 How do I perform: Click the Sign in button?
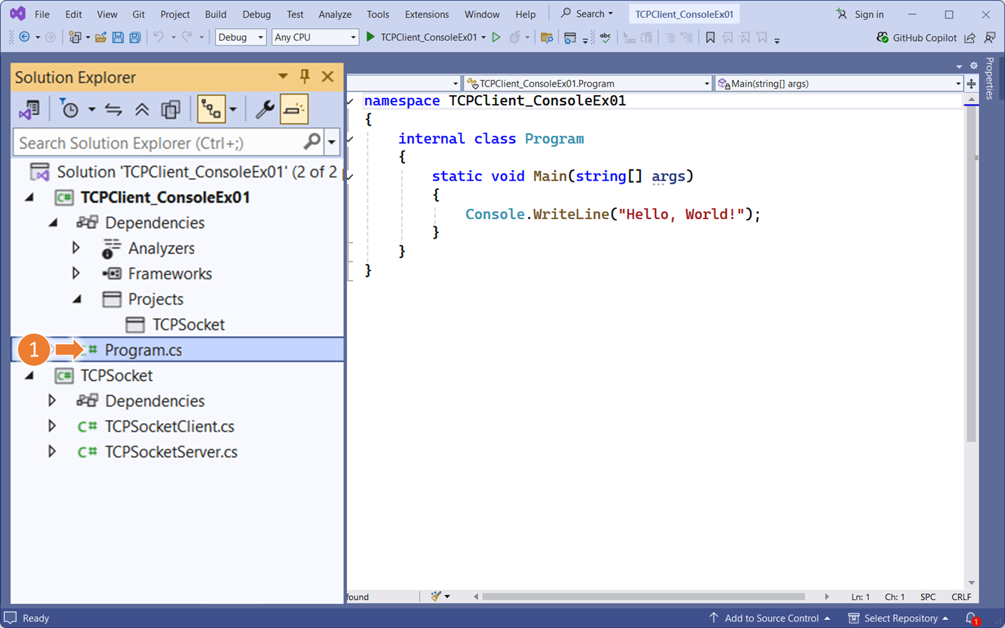(860, 14)
